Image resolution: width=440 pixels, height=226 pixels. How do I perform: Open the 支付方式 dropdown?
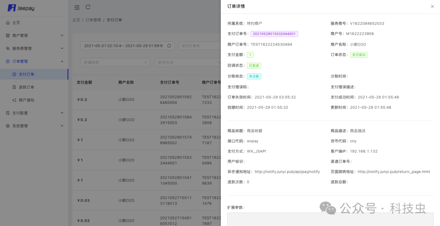tap(188, 62)
